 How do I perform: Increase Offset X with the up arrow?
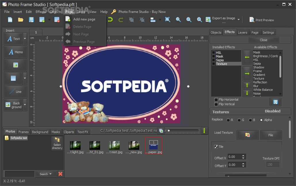[243, 156]
